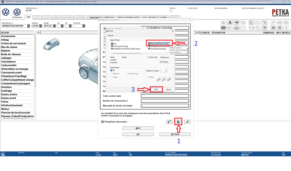291x171 pixels.
Task: Click the dark list panel icon in toolbar
Action: click(x=224, y=28)
